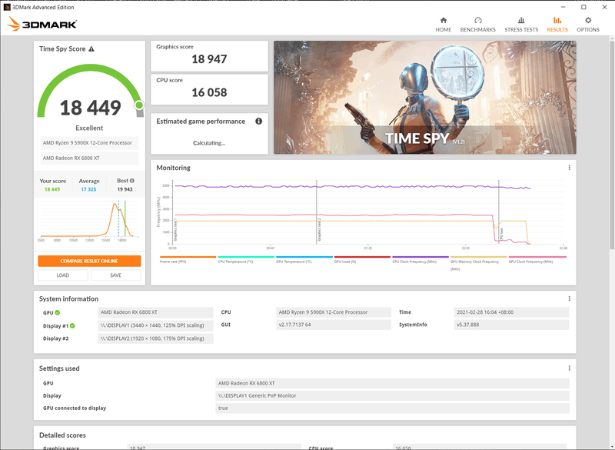Open the Options gear icon
The height and width of the screenshot is (450, 615).
(x=588, y=21)
